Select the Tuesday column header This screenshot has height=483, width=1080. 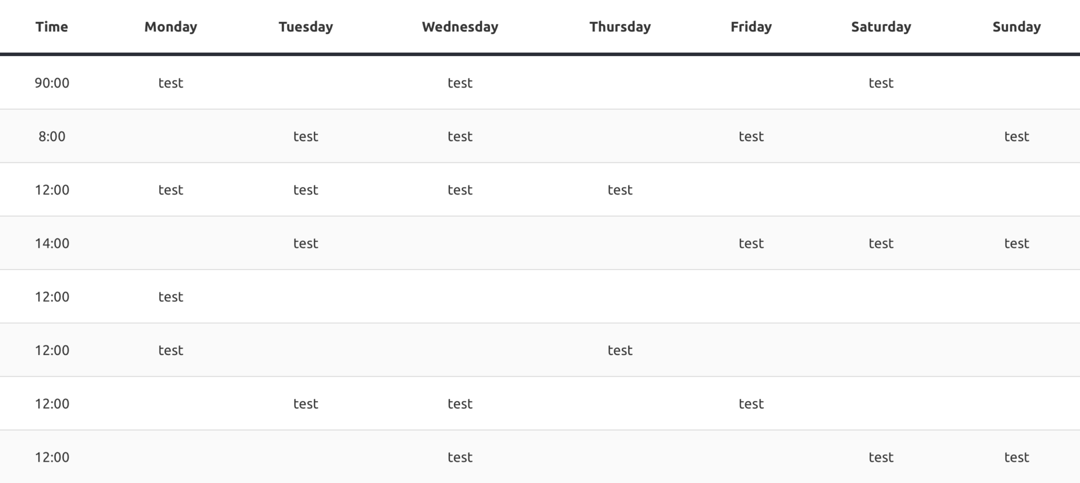pos(305,27)
